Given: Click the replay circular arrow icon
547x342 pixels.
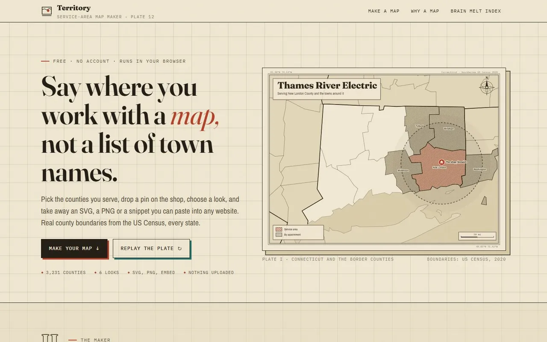Looking at the screenshot, I should pyautogui.click(x=179, y=248).
